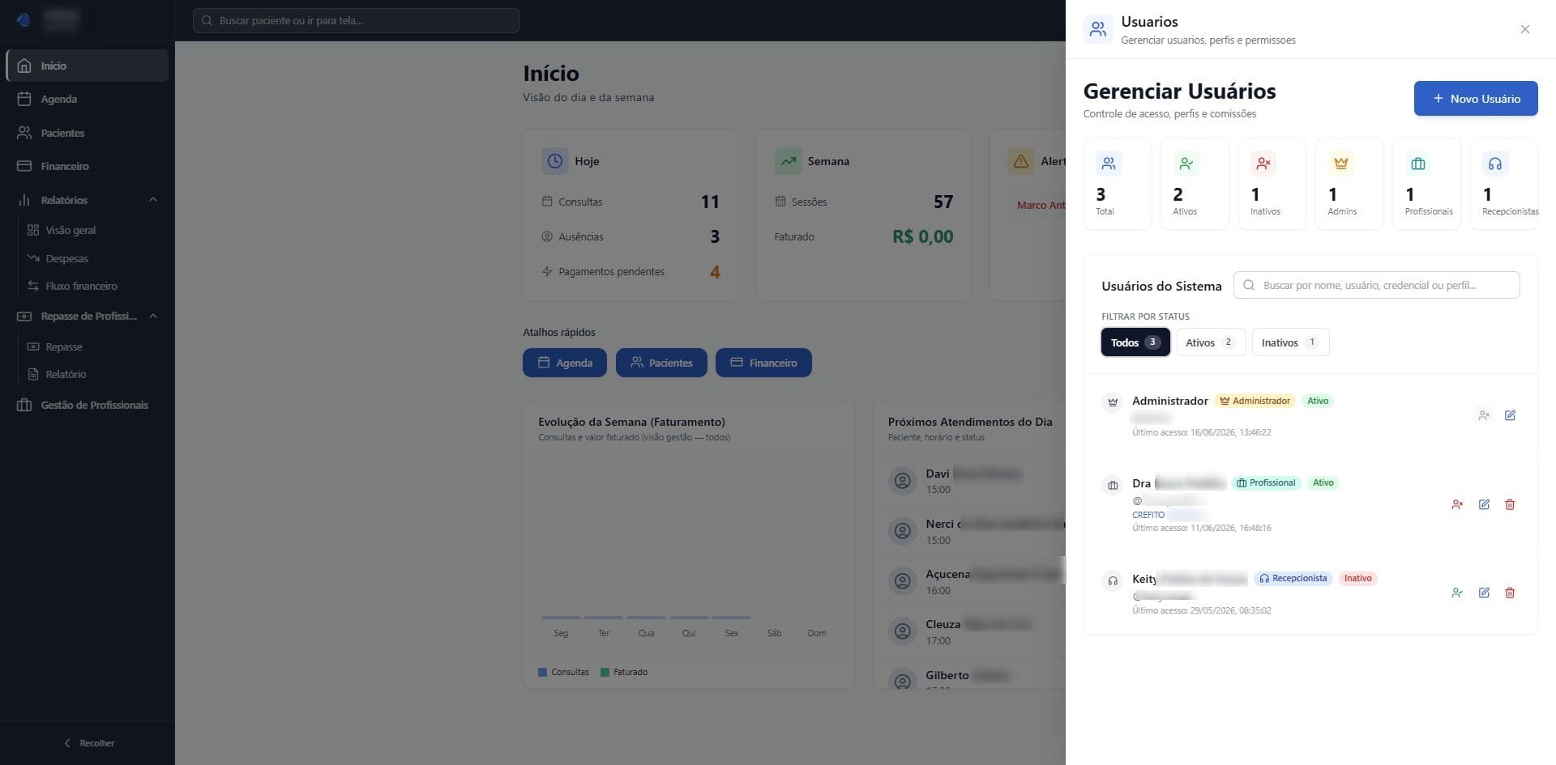
Task: Collapse the Relatórios sidebar section
Action: point(153,200)
